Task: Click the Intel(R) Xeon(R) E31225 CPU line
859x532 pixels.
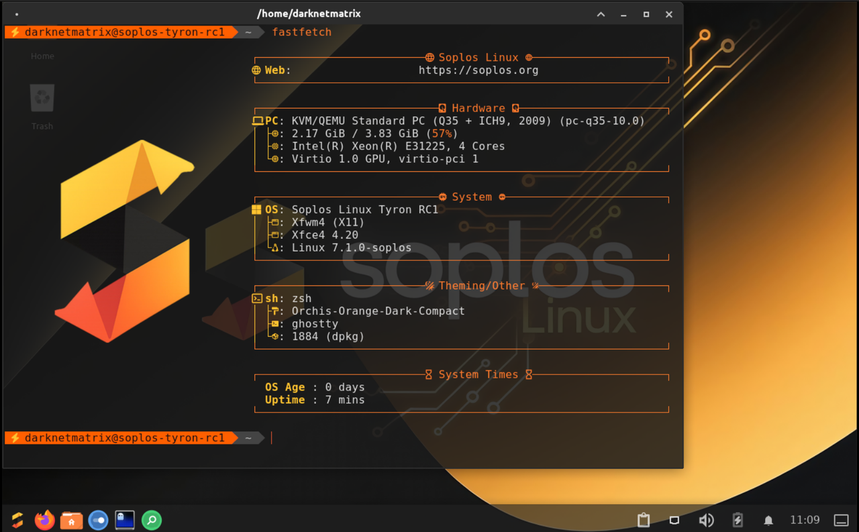Action: coord(398,146)
